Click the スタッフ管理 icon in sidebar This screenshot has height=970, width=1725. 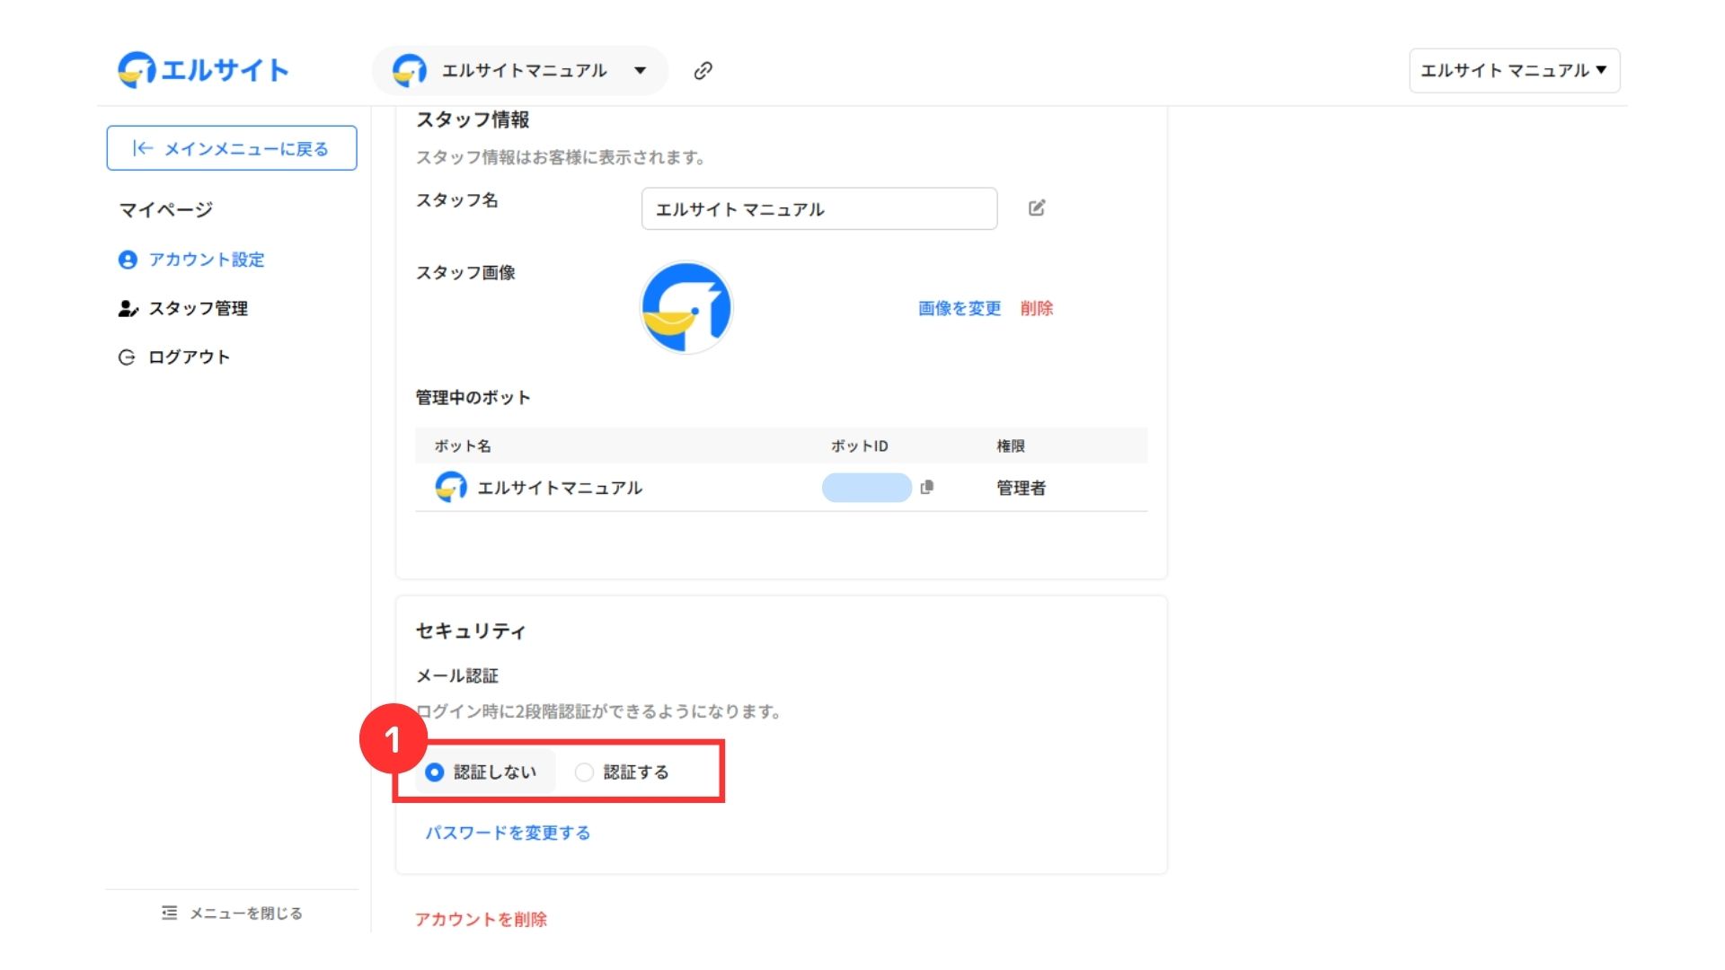pyautogui.click(x=128, y=309)
